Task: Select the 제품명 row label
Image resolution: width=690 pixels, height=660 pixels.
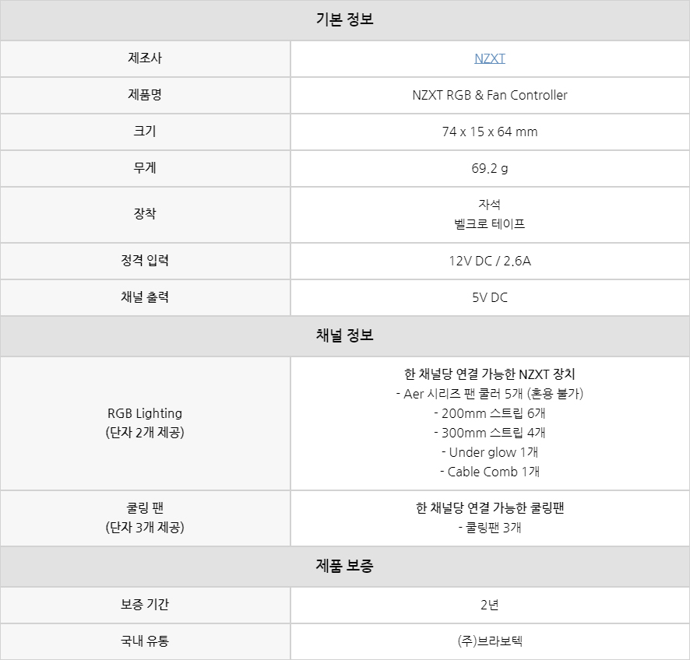Action: point(145,95)
